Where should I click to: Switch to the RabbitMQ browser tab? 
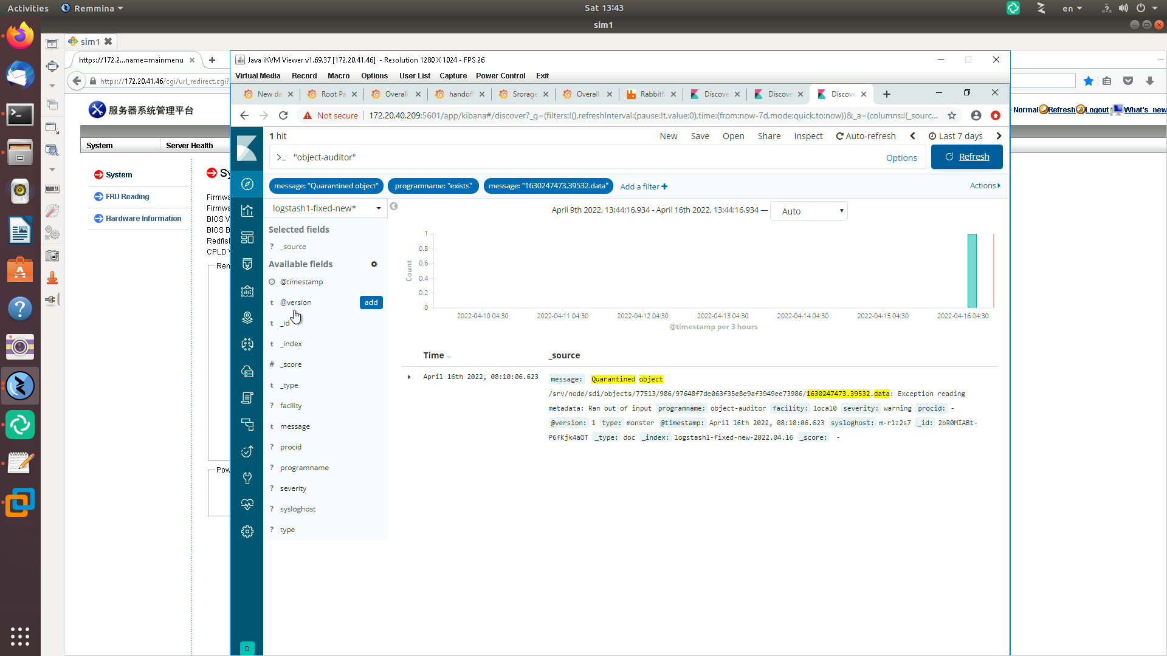click(x=651, y=94)
